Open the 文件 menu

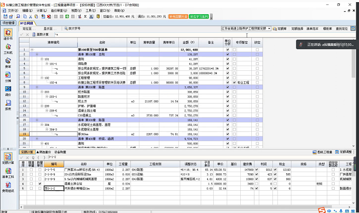point(13,11)
